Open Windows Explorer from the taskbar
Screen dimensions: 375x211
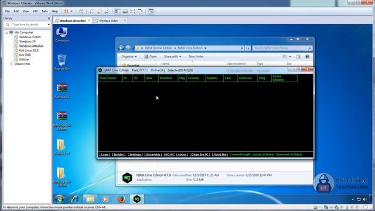point(90,199)
